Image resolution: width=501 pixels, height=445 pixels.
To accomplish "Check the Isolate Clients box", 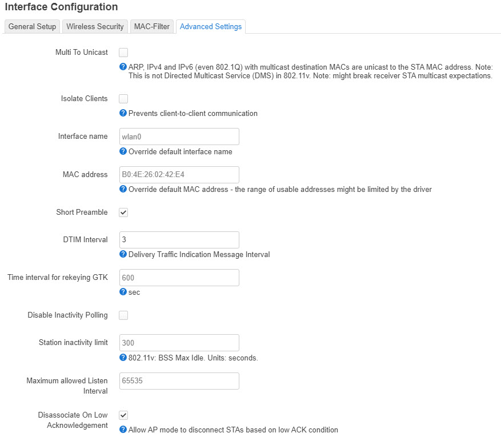I will 123,98.
